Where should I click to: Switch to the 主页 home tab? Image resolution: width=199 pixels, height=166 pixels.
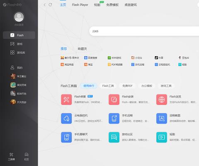point(63,5)
